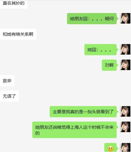Viewport: 131px width, 152px height.
Task: Click the word 疑问 in green bubble
Action: tap(109, 19)
